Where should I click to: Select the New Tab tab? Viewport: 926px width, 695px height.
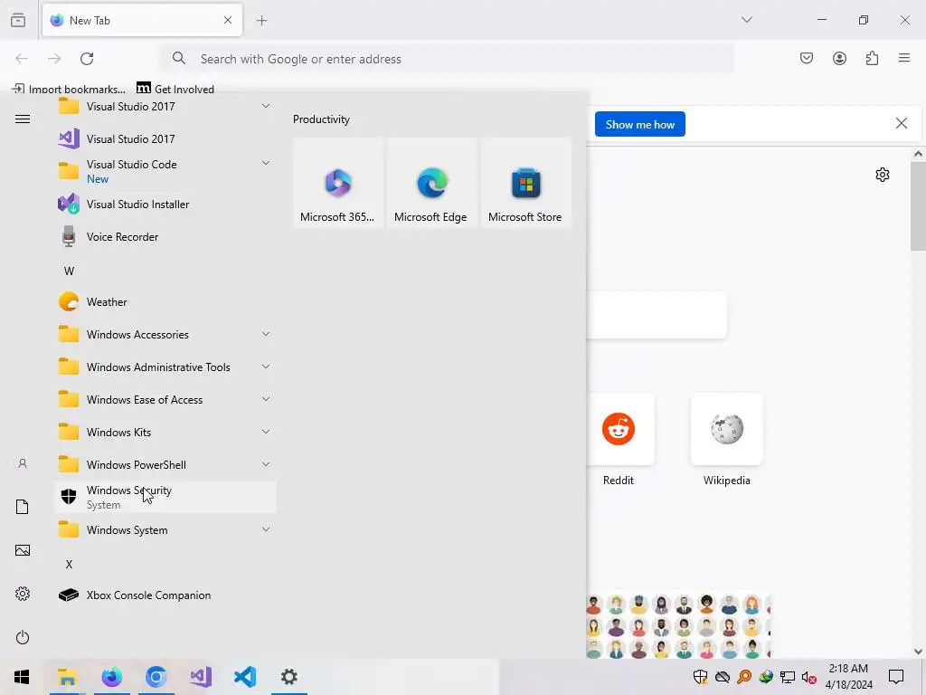tap(142, 20)
